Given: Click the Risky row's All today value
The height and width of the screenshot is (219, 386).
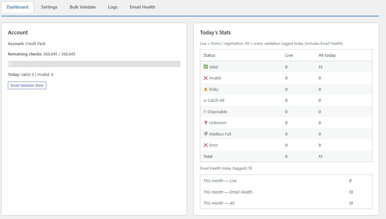Looking at the screenshot, I should coord(320,89).
